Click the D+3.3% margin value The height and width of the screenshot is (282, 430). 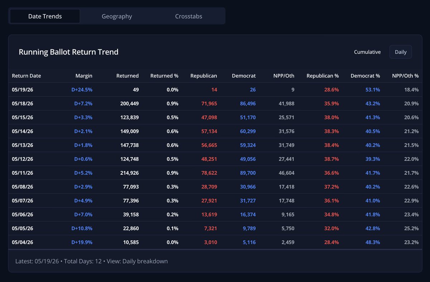[83, 117]
